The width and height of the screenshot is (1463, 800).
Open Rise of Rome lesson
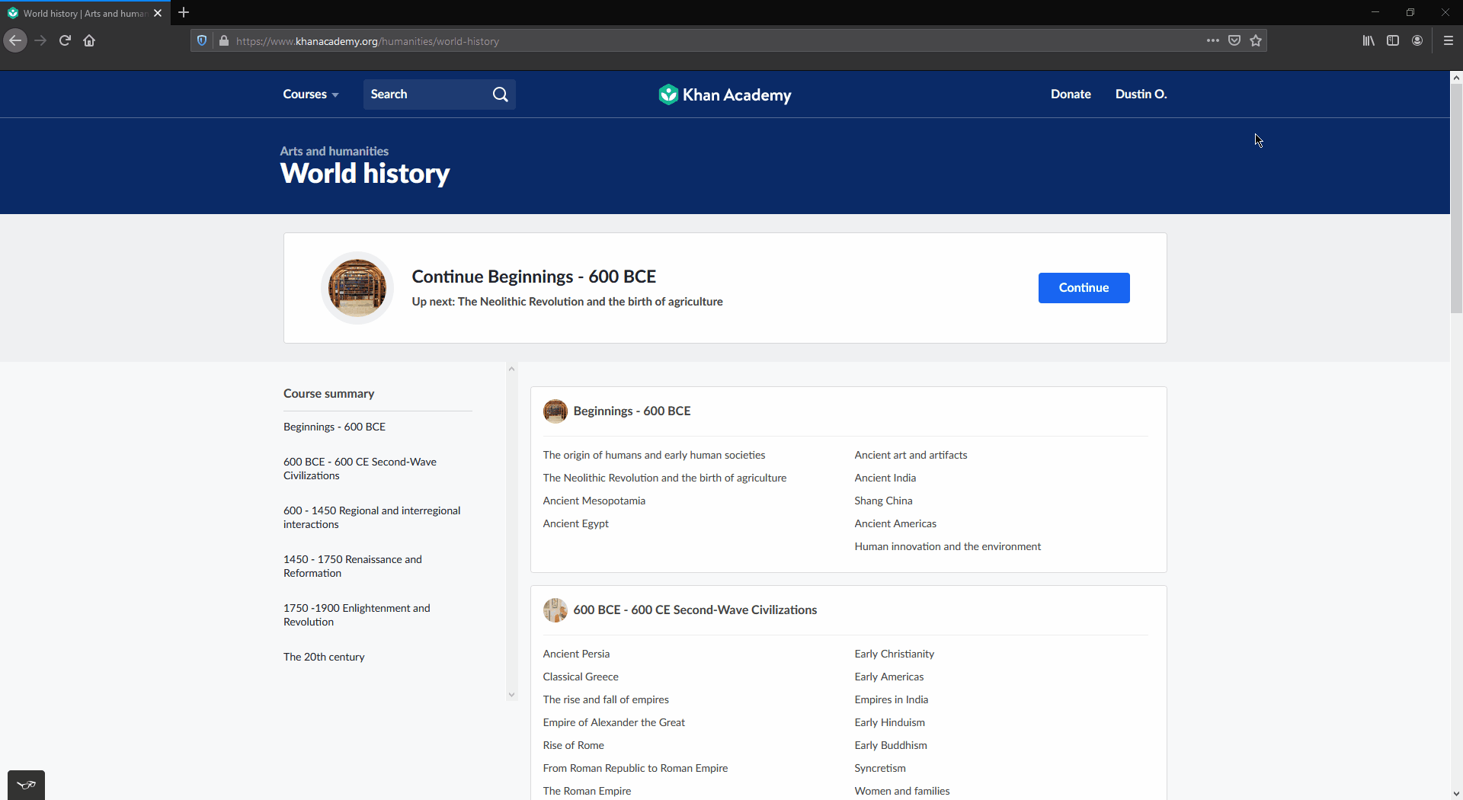[x=573, y=745]
